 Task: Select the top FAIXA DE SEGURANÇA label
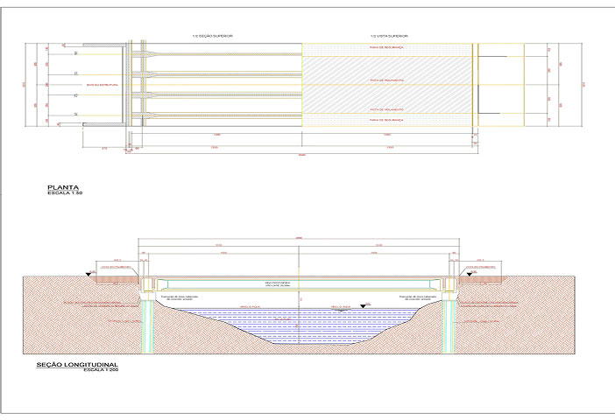pyautogui.click(x=385, y=46)
